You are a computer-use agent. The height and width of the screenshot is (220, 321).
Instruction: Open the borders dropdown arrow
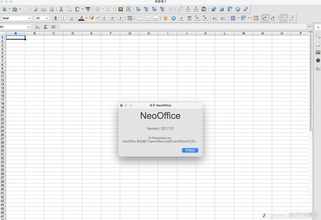coord(238,18)
